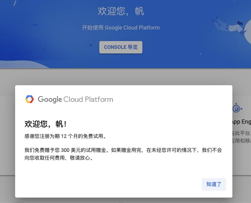The height and width of the screenshot is (203, 251).
Task: Click the 知道了 button to dismiss dialog
Action: point(214,184)
